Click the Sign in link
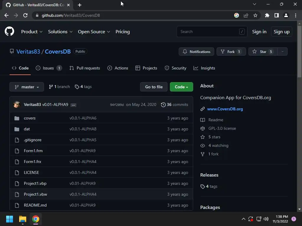 coord(259,32)
